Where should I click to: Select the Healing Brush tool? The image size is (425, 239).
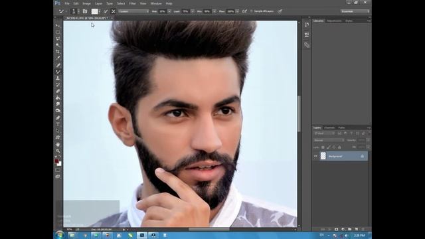(58, 65)
